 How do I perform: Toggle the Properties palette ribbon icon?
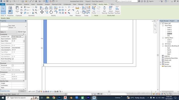coord(10,12)
